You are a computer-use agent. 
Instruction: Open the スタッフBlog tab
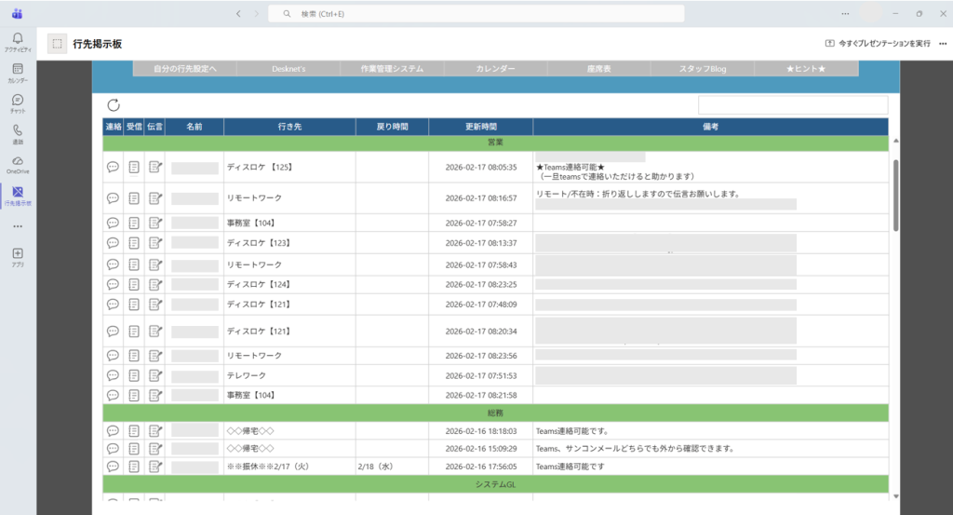(x=703, y=69)
